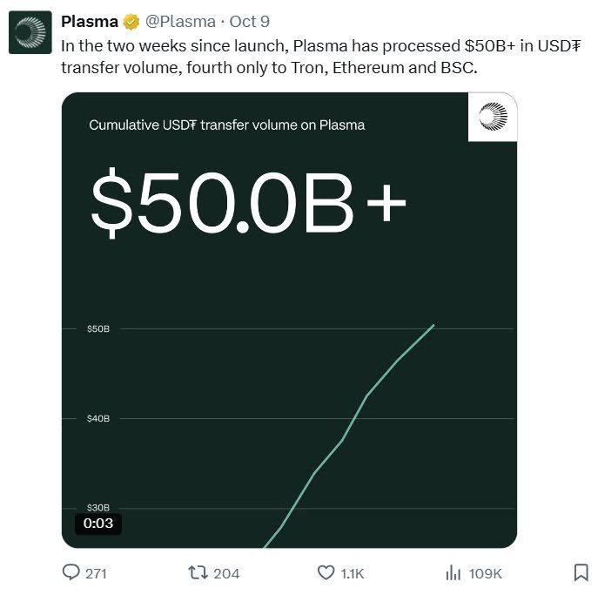Click the 204 reposts count
This screenshot has width=598, height=595.
coord(226,573)
